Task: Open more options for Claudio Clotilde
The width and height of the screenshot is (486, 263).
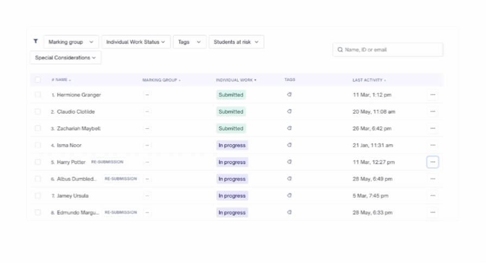Action: [433, 111]
